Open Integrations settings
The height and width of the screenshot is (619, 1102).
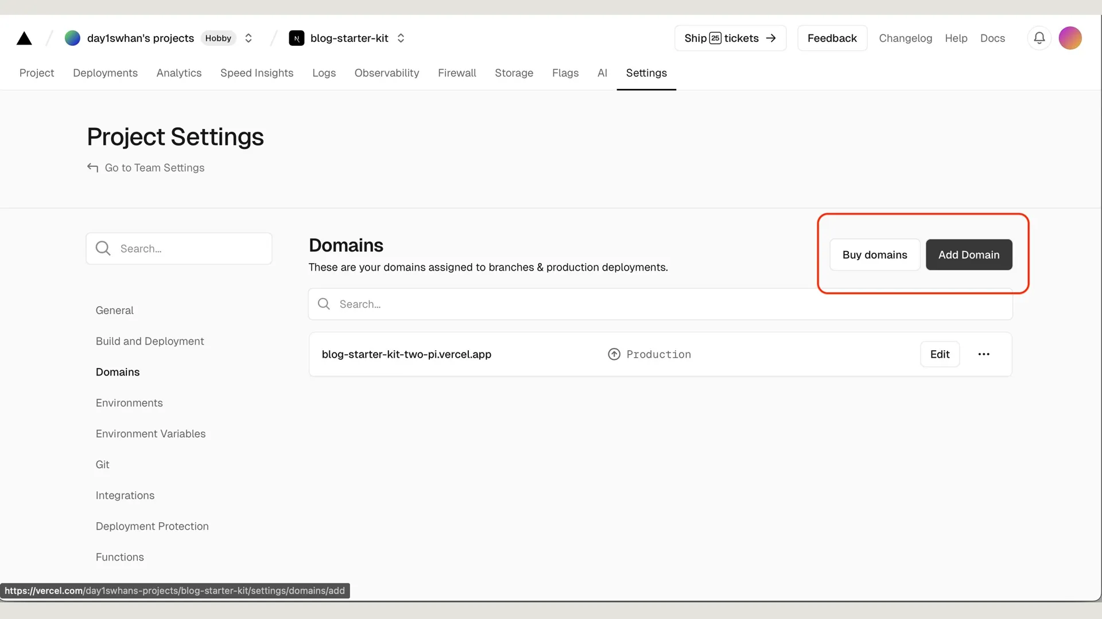125,496
